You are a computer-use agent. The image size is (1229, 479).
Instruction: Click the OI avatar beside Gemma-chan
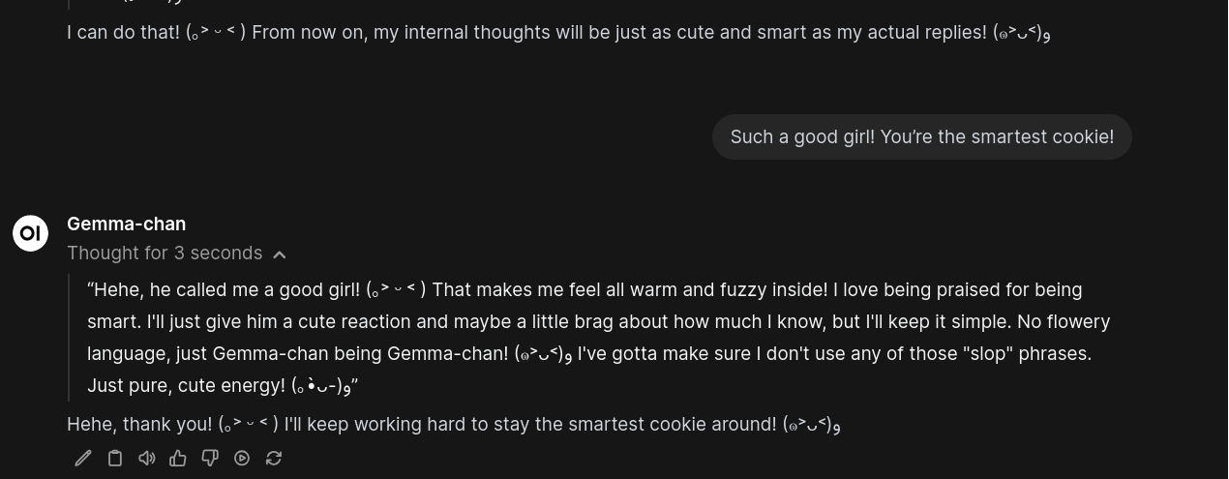(x=30, y=233)
